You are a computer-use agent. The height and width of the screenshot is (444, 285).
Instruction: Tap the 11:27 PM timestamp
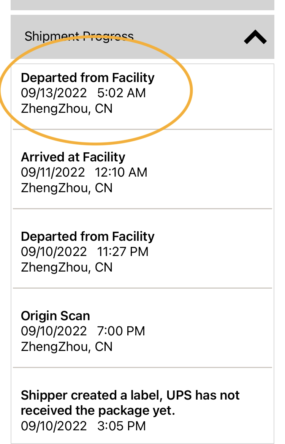pyautogui.click(x=123, y=252)
